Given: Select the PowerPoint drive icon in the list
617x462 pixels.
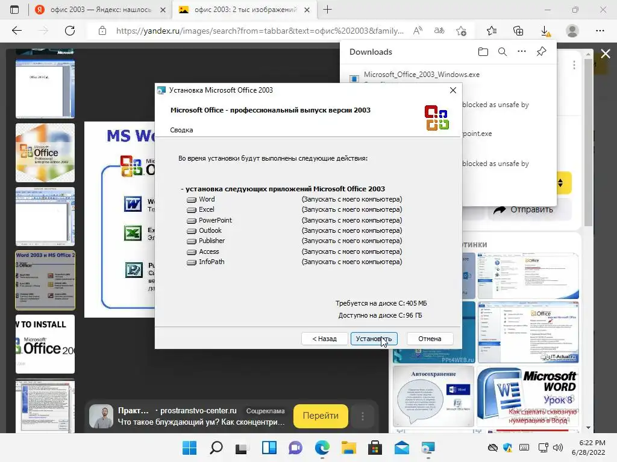Looking at the screenshot, I should tap(192, 220).
